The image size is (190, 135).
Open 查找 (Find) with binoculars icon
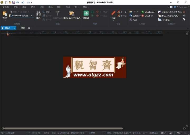click(x=39, y=13)
